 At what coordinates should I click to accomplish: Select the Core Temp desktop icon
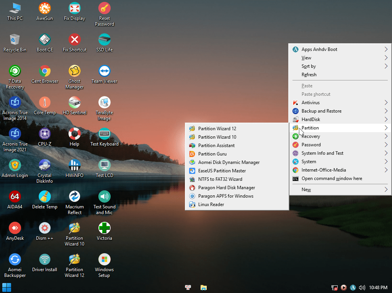tap(45, 106)
